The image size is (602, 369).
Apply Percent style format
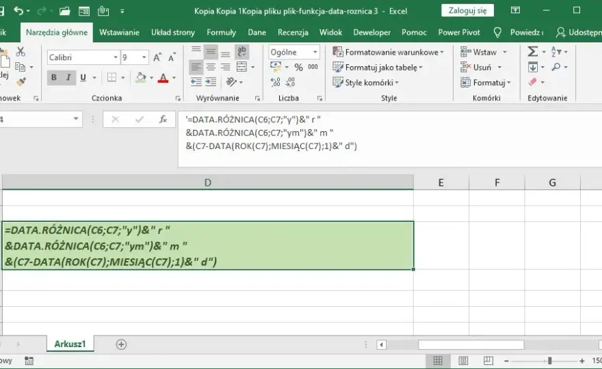pos(299,68)
